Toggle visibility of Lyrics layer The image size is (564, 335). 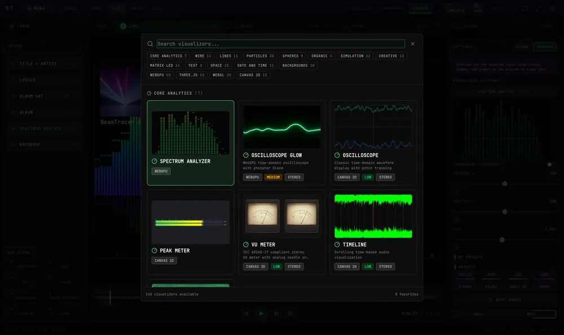click(x=12, y=80)
